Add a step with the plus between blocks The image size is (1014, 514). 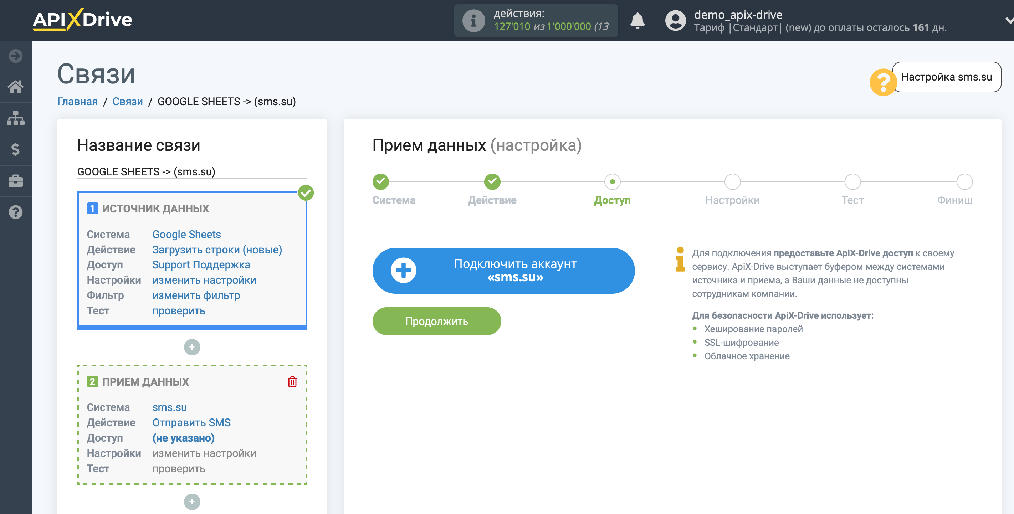(x=192, y=347)
